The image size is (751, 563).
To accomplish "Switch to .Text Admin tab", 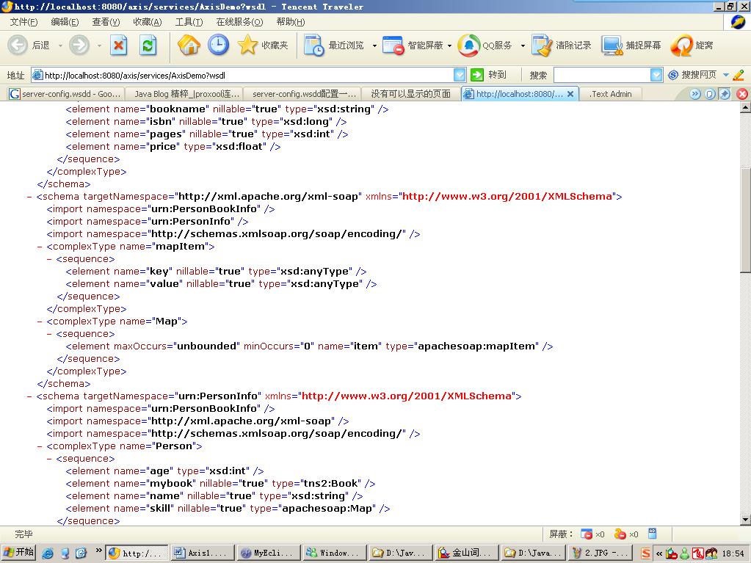I will 611,94.
